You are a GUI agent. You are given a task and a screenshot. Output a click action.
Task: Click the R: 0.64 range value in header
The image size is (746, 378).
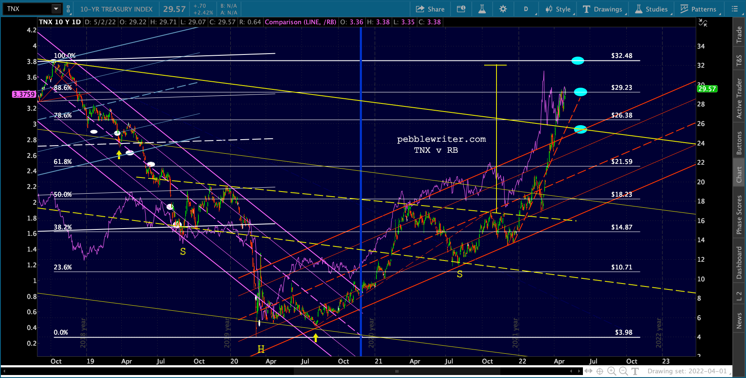(x=250, y=22)
